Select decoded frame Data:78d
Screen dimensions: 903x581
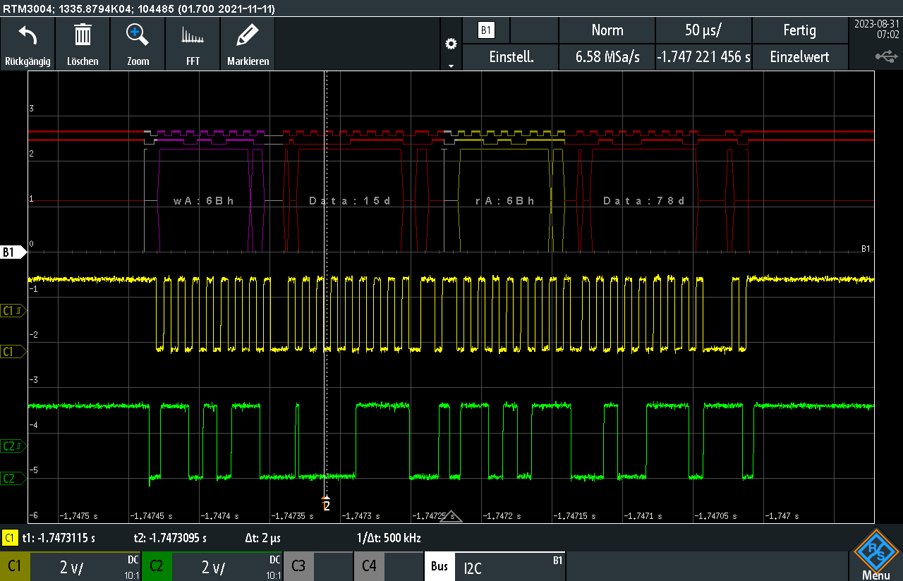(644, 201)
